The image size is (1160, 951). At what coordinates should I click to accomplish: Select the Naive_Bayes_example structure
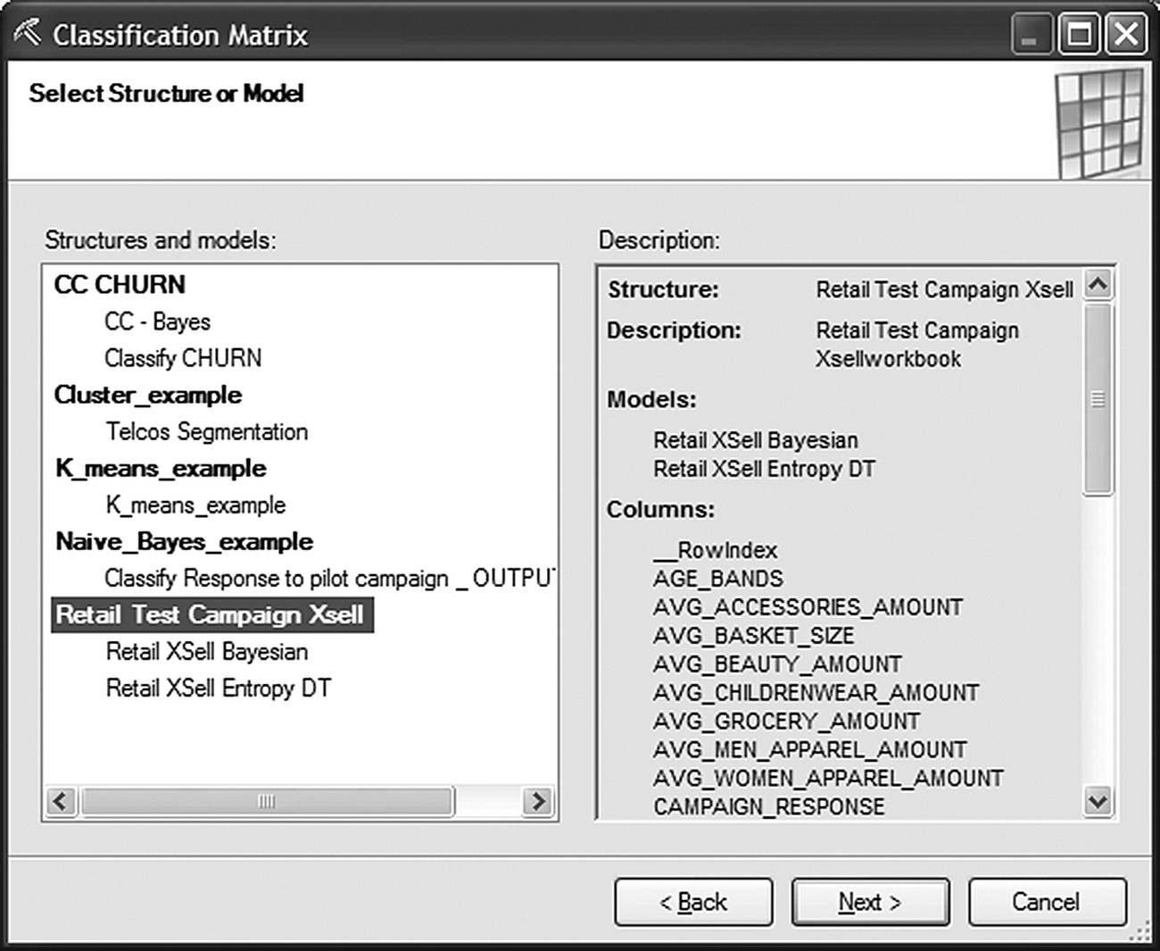click(184, 542)
